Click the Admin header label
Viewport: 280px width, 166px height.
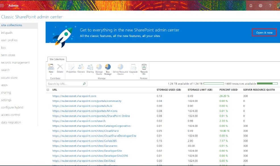coord(13,5)
